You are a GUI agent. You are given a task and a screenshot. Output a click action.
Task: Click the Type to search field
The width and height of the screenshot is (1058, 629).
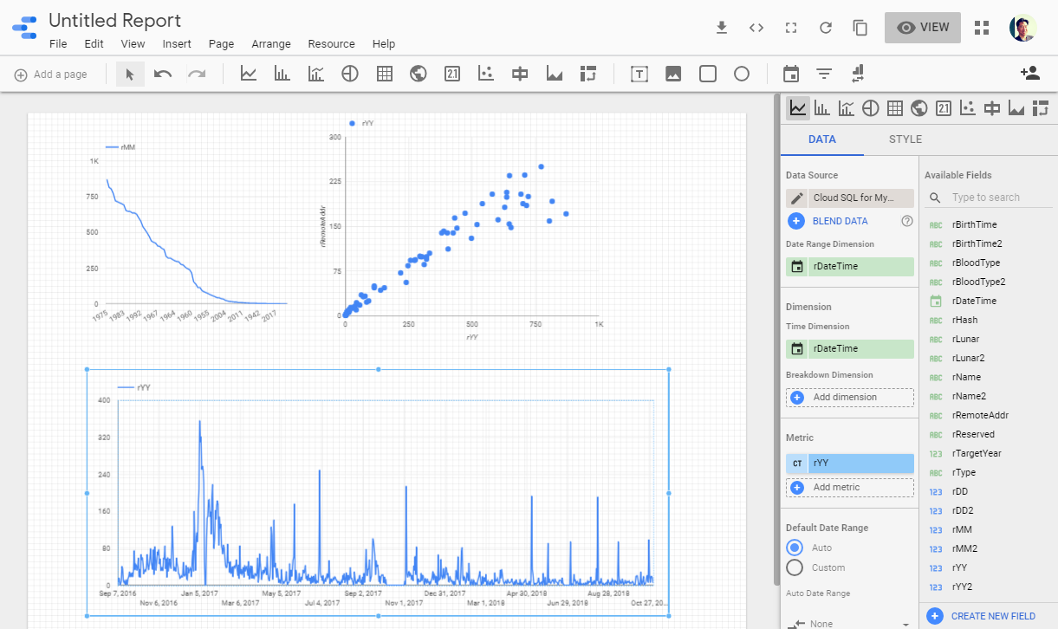(996, 198)
